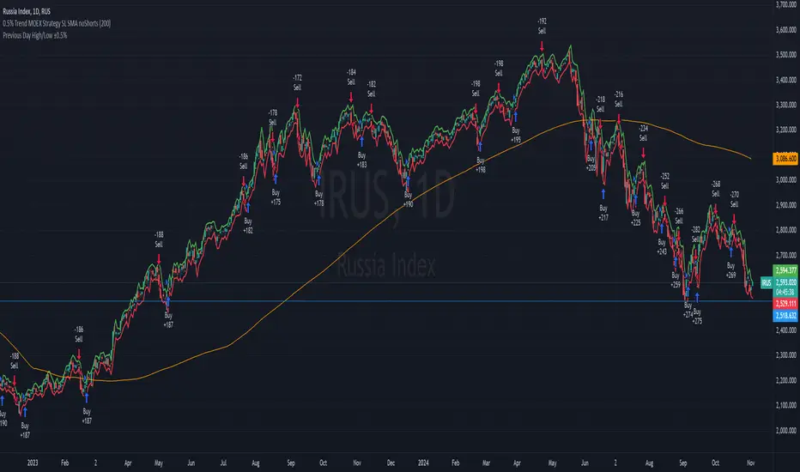Select the 'Russia Index, 1D, RUS' legend title
This screenshot has width=800, height=472.
[x=27, y=11]
